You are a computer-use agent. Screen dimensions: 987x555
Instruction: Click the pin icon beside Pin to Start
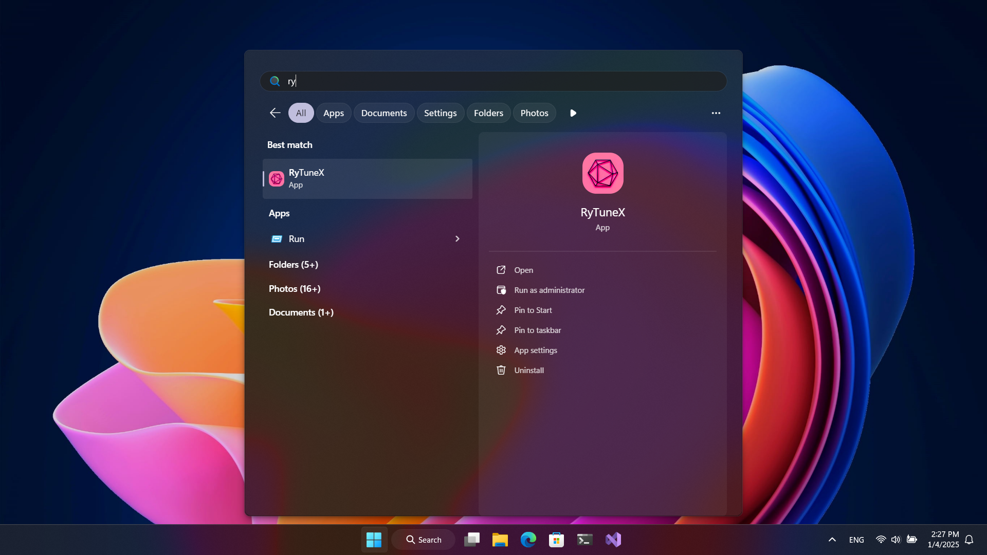pyautogui.click(x=501, y=310)
